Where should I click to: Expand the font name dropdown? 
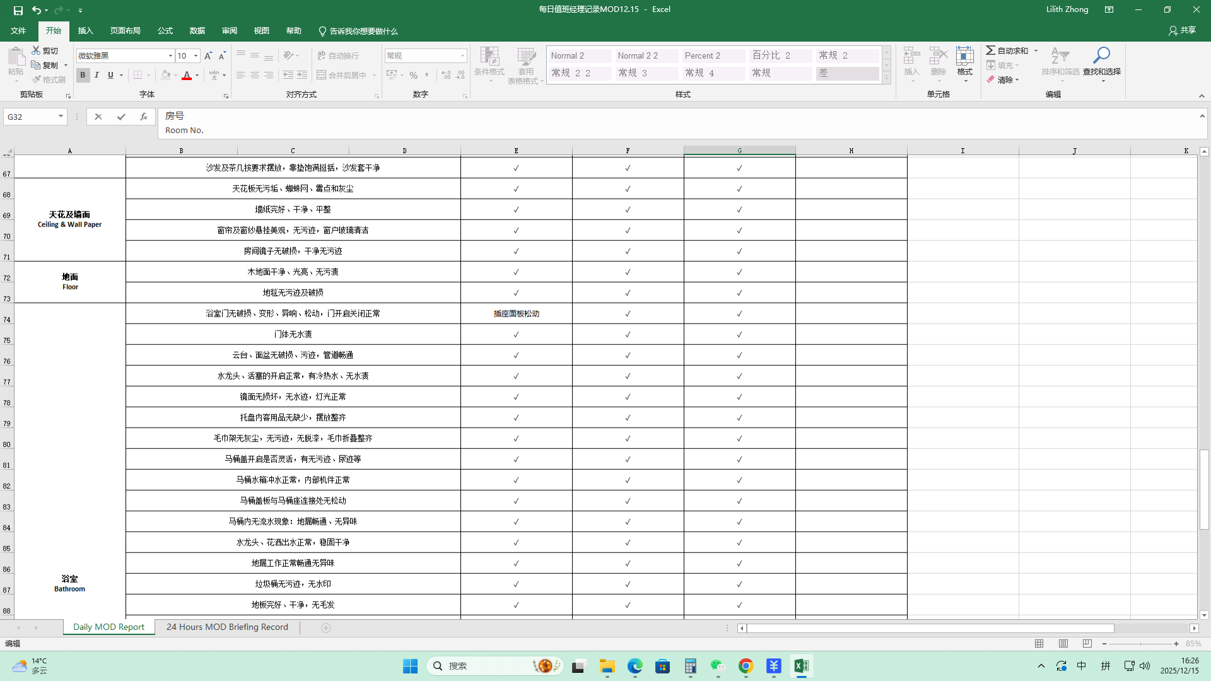[170, 55]
